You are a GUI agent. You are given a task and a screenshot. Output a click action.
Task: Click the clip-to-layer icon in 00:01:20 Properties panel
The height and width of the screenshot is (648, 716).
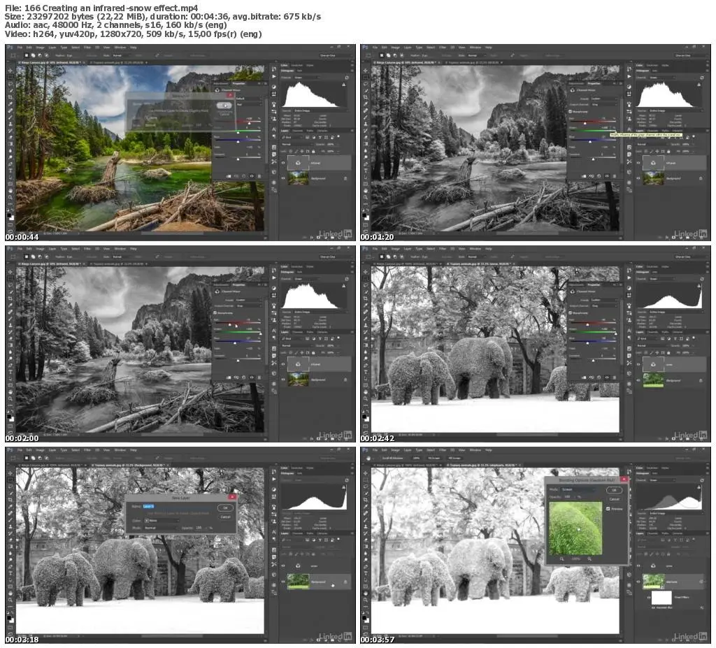[584, 176]
